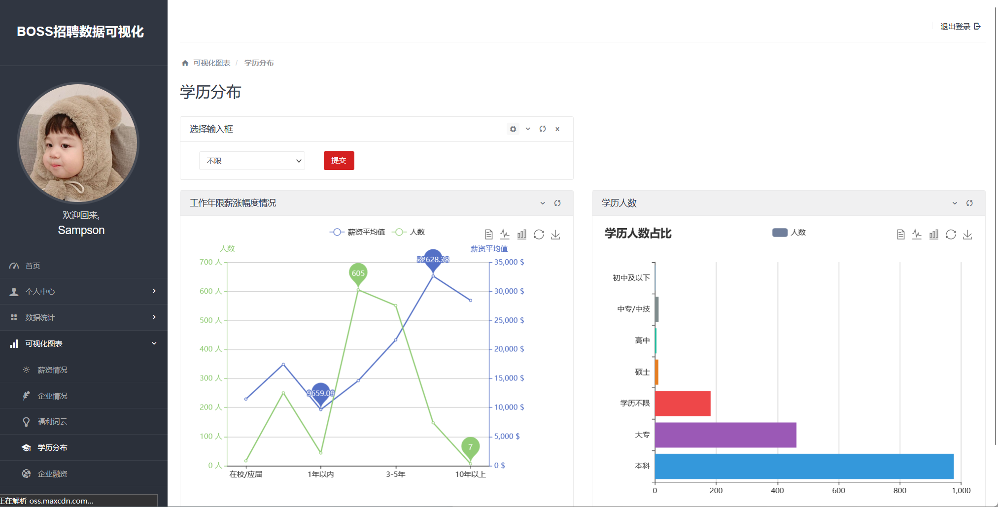Open the settings gear on 选择输入框 panel
The width and height of the screenshot is (998, 507).
[x=513, y=129]
